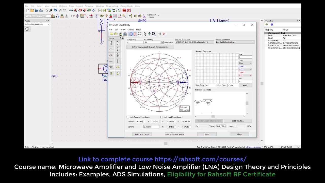Open the Trace2 S11 dropdown
Image resolution: width=325 pixels, height=183 pixels.
[245, 75]
